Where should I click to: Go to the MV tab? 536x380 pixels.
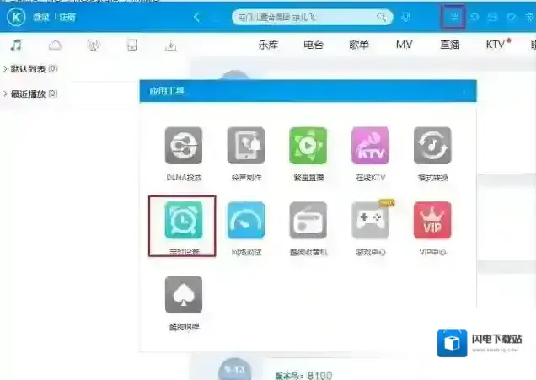(404, 45)
